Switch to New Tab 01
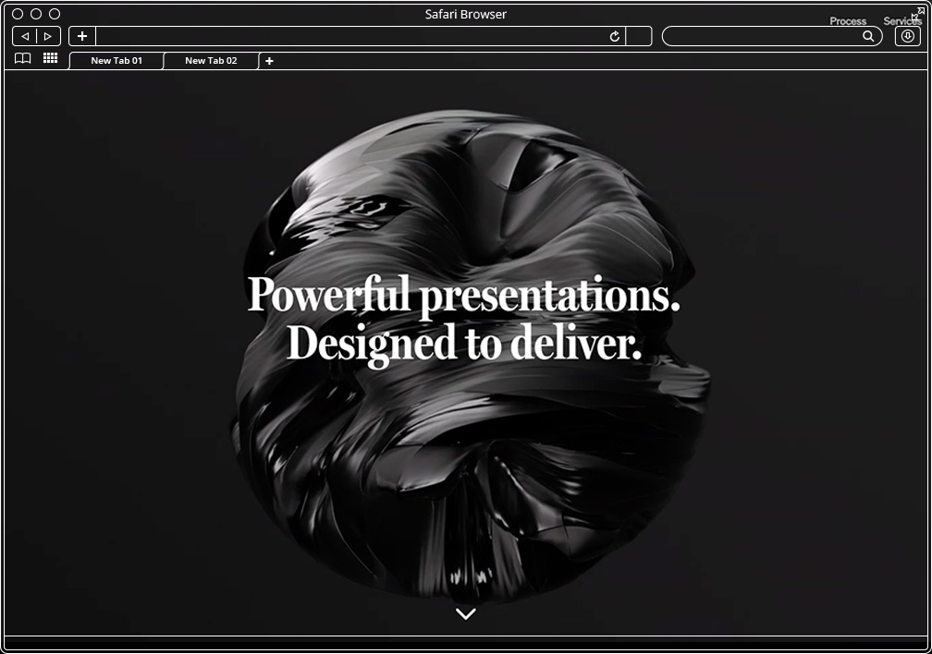Screen dimensions: 932x654 [116, 61]
